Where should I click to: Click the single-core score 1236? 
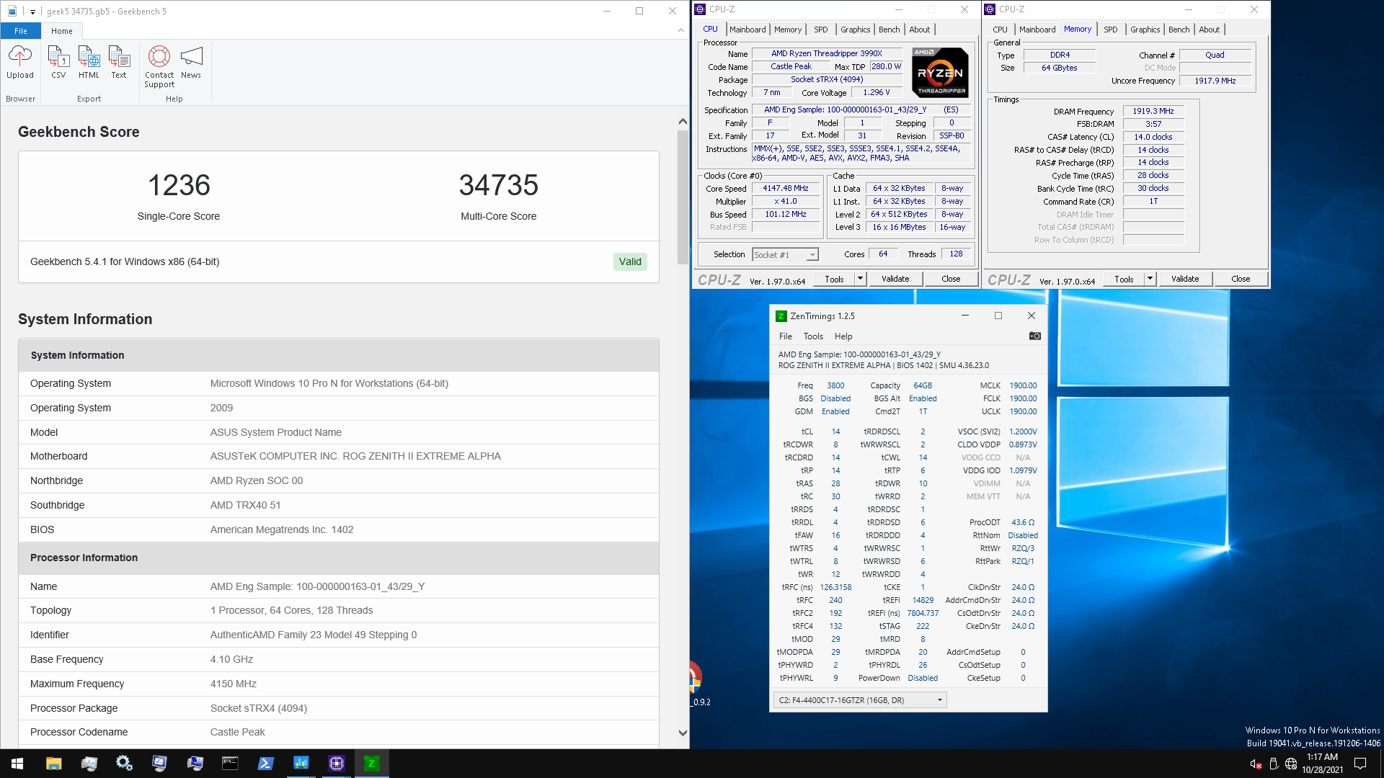pos(179,185)
